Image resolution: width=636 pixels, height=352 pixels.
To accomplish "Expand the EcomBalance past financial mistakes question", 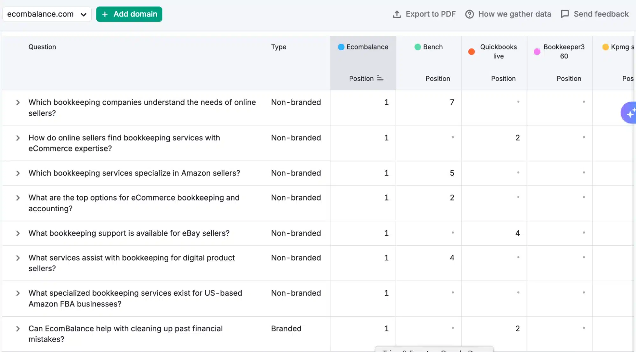I will point(18,328).
